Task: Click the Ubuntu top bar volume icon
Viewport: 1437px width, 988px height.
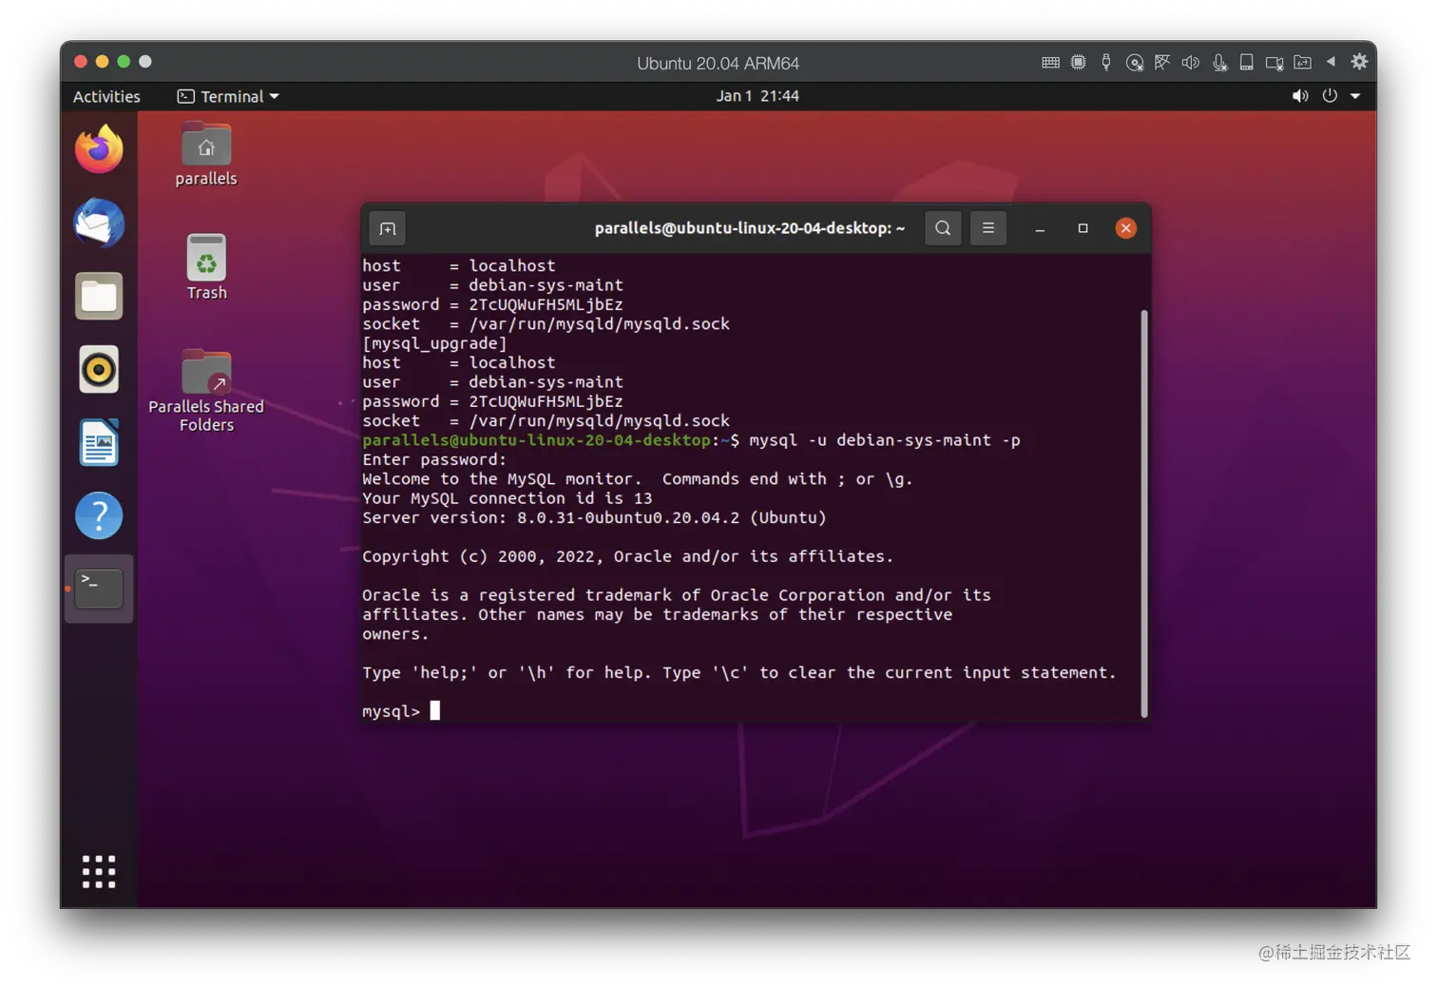Action: click(x=1300, y=96)
